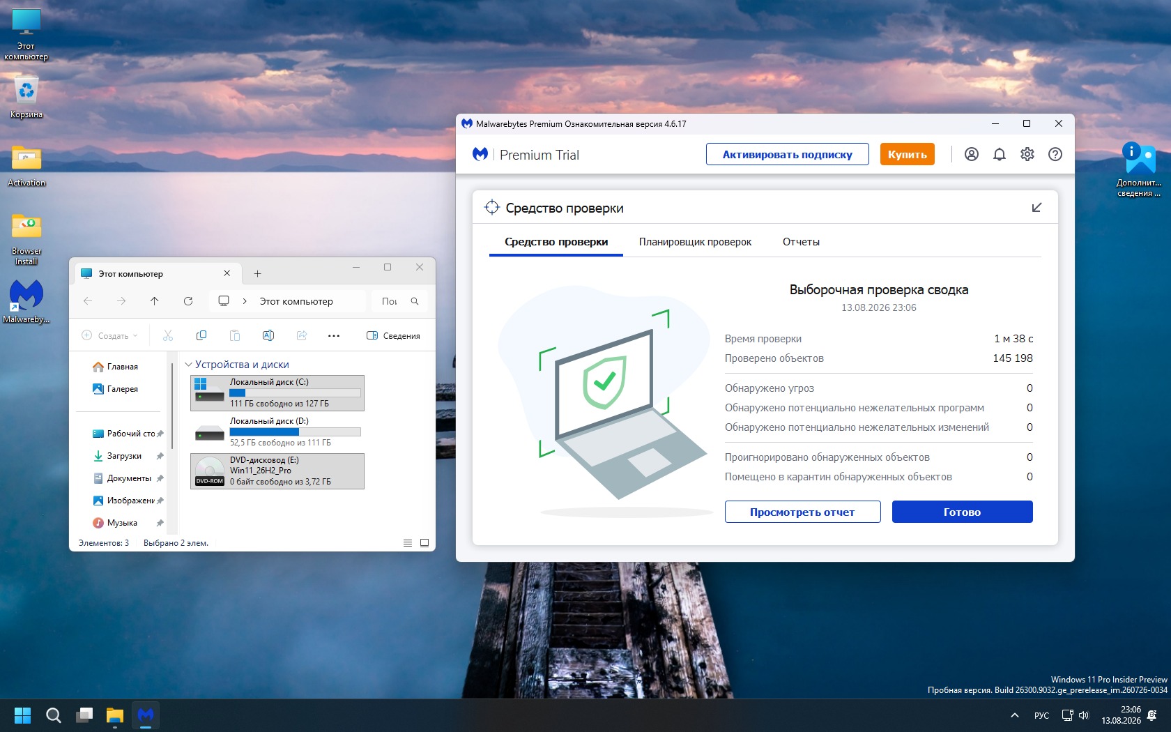This screenshot has width=1171, height=732.
Task: Select the Локальный диск (D:) drive
Action: click(277, 432)
